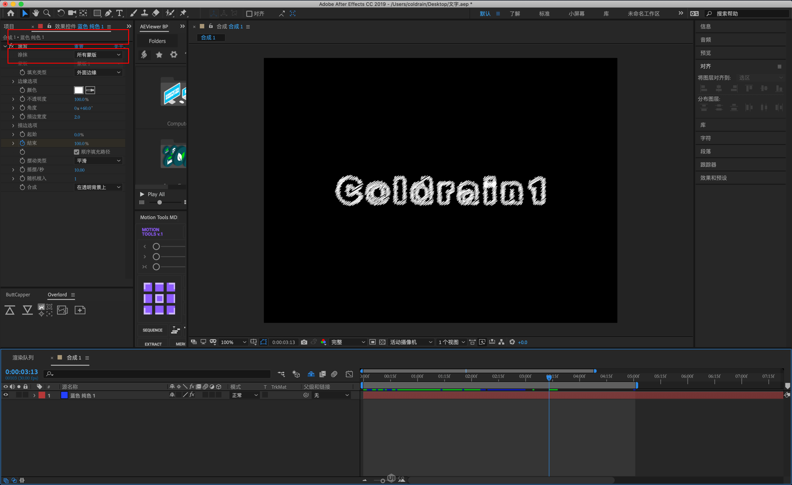Enable frame blending for the timeline
Viewport: 792px width, 485px height.
(323, 374)
